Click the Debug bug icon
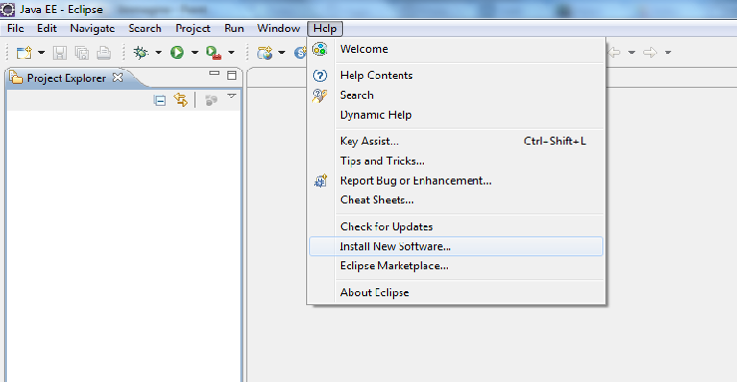The image size is (737, 382). (141, 52)
